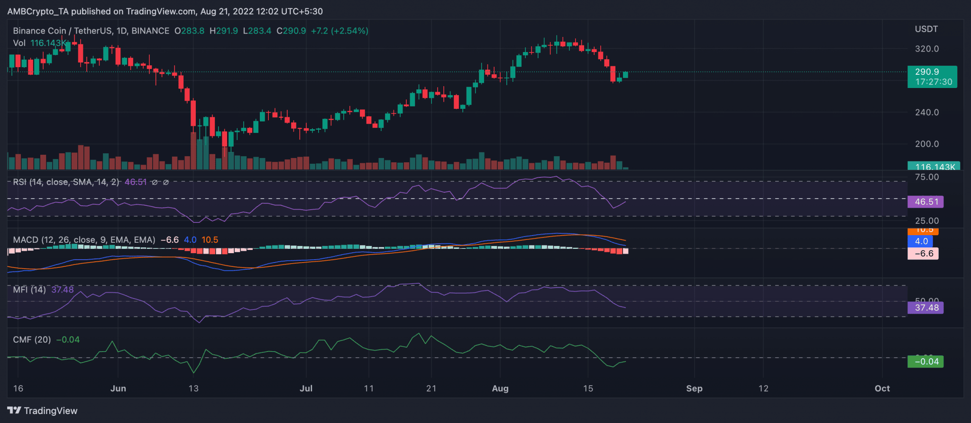Open the CMF (20) indicator legend

(x=32, y=340)
